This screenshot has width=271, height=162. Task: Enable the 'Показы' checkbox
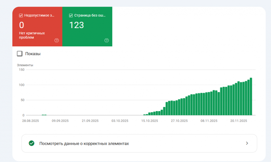click(20, 53)
